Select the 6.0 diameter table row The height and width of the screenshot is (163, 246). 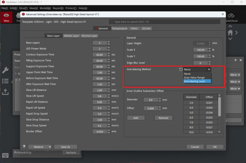(x=201, y=117)
